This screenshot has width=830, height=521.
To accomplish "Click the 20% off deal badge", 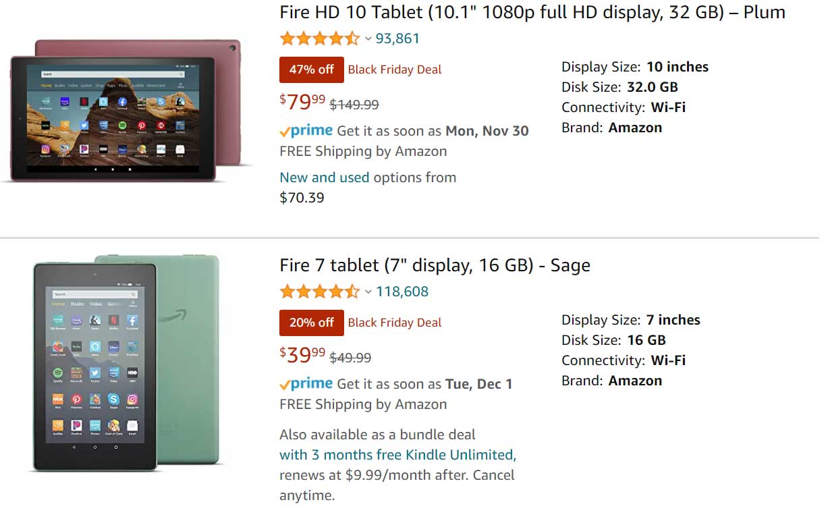I will pyautogui.click(x=311, y=323).
